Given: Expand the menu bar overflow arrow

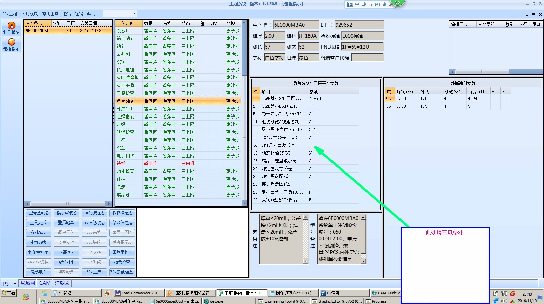Looking at the screenshot, I should click(100, 14).
